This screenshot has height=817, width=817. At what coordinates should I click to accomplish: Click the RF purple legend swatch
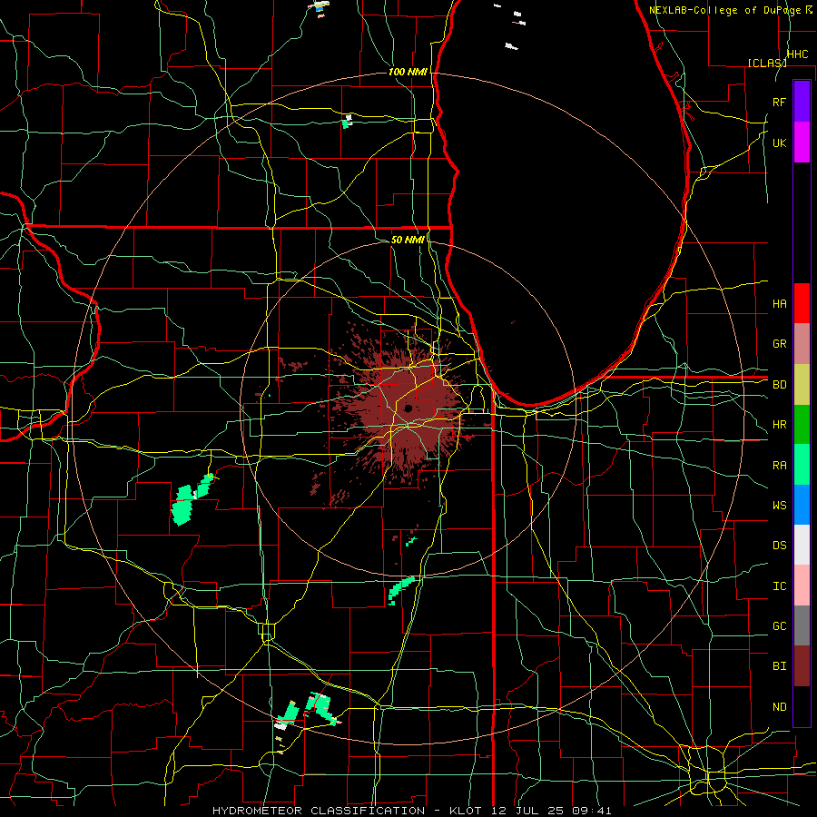pos(802,102)
